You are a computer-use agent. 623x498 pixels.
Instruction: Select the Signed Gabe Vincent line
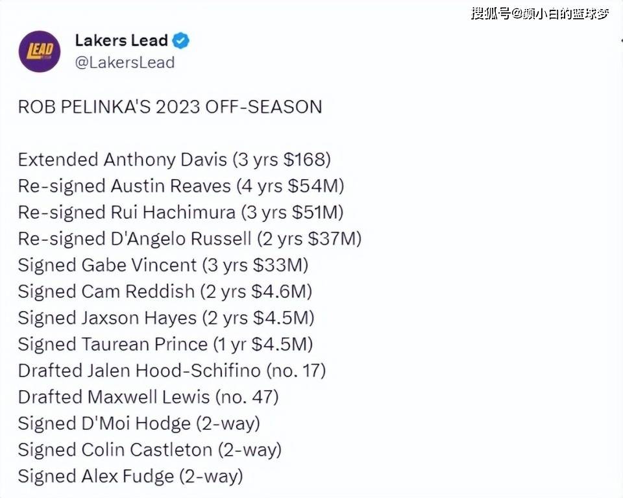[163, 265]
